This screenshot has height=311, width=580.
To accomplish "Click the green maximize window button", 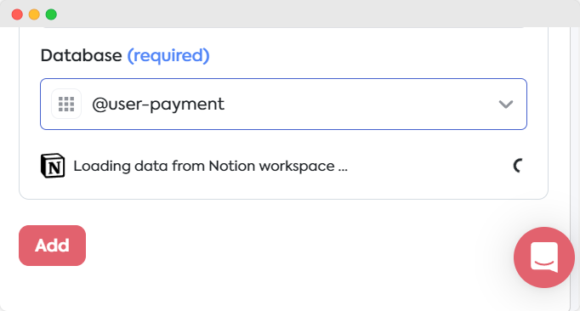I will click(51, 14).
